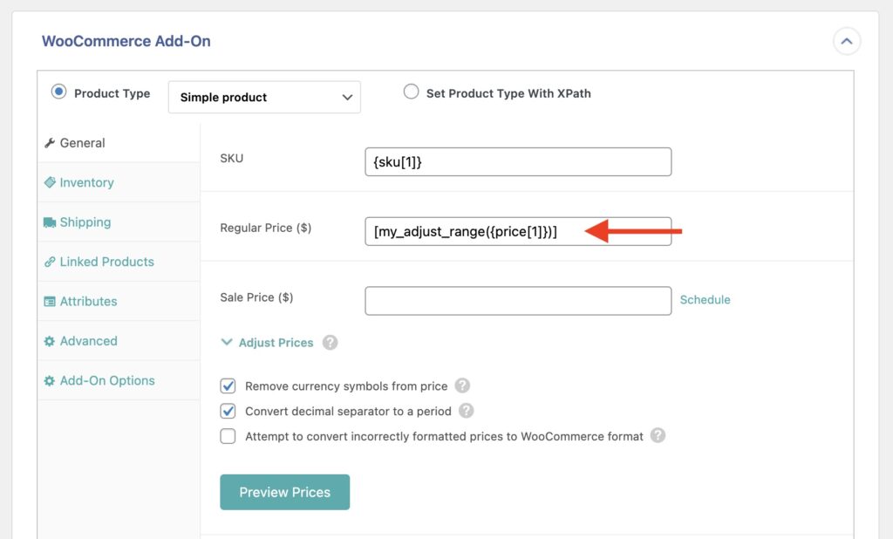Open the sale price Schedule link
The width and height of the screenshot is (893, 539).
706,299
